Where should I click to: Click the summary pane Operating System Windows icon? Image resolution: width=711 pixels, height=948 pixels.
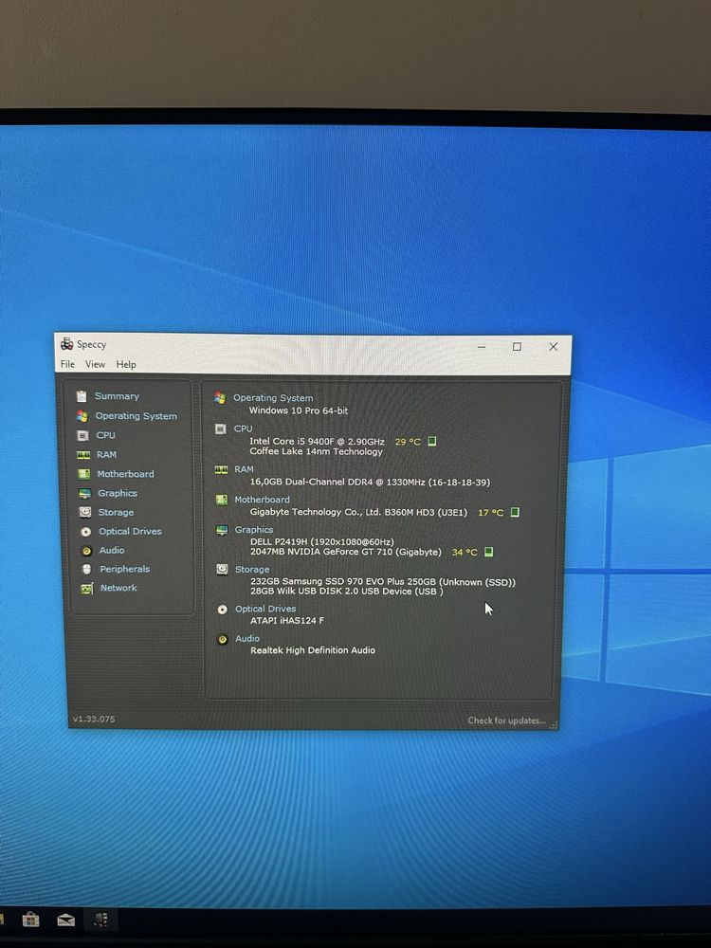[x=220, y=397]
